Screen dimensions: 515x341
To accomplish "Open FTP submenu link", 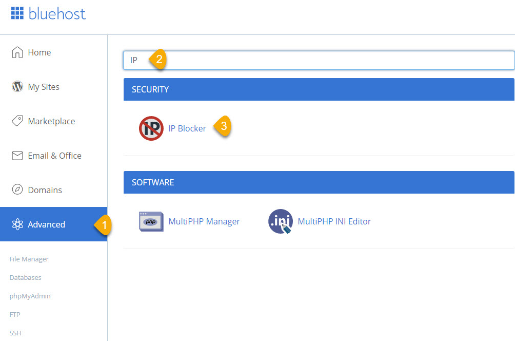I will point(15,314).
